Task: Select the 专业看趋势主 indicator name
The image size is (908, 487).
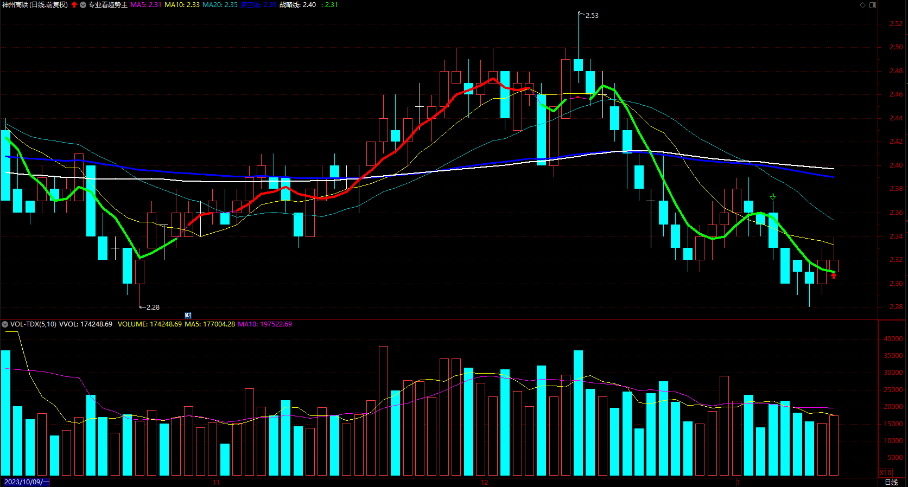Action: click(108, 5)
